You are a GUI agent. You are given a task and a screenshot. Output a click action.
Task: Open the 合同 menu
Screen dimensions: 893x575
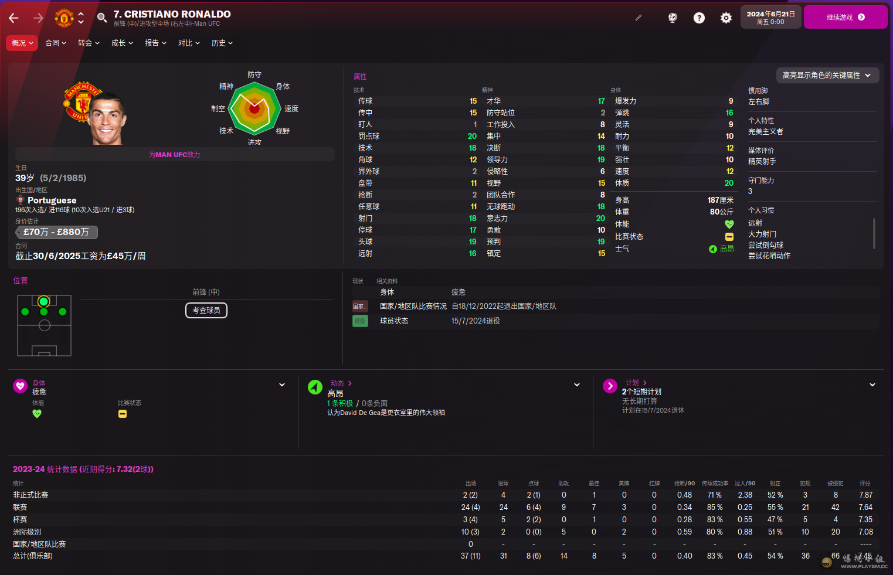point(56,43)
